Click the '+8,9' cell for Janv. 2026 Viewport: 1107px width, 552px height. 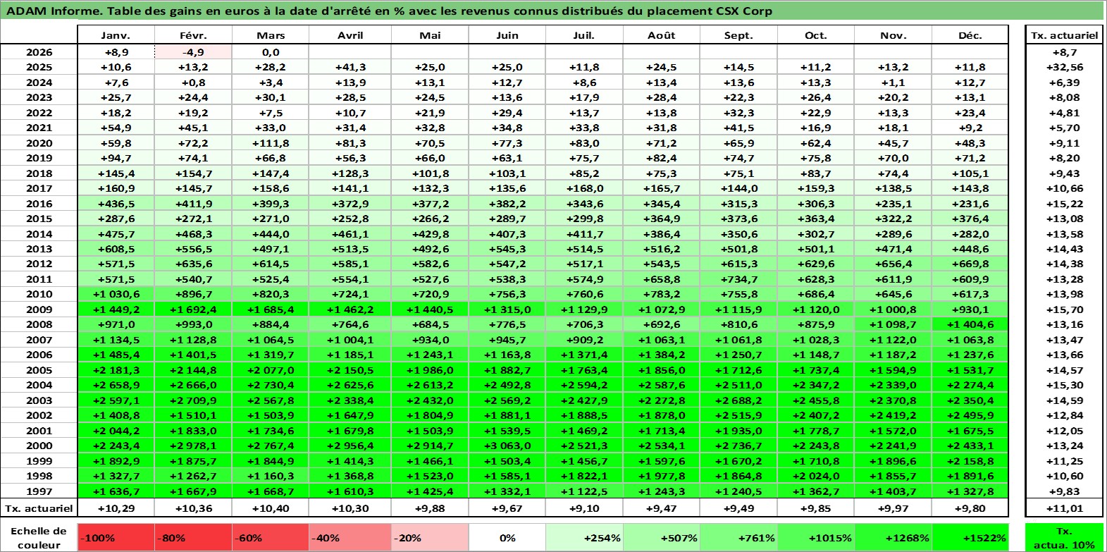pyautogui.click(x=116, y=52)
